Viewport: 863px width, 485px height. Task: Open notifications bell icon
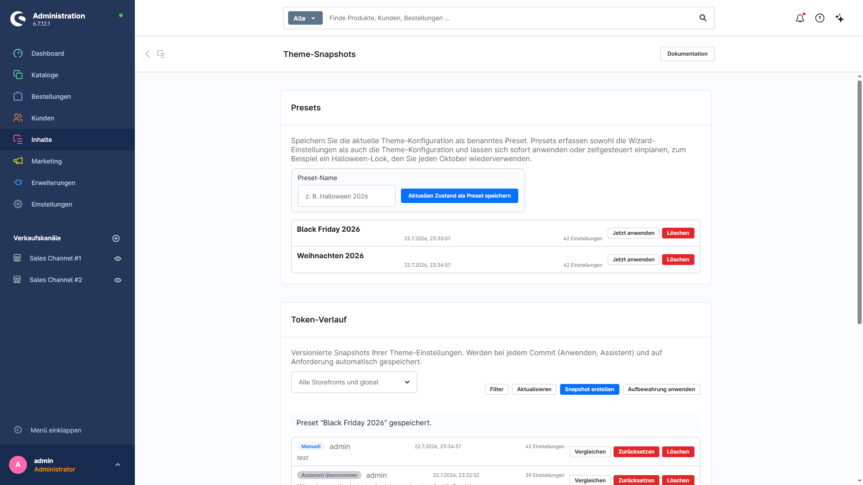click(800, 18)
